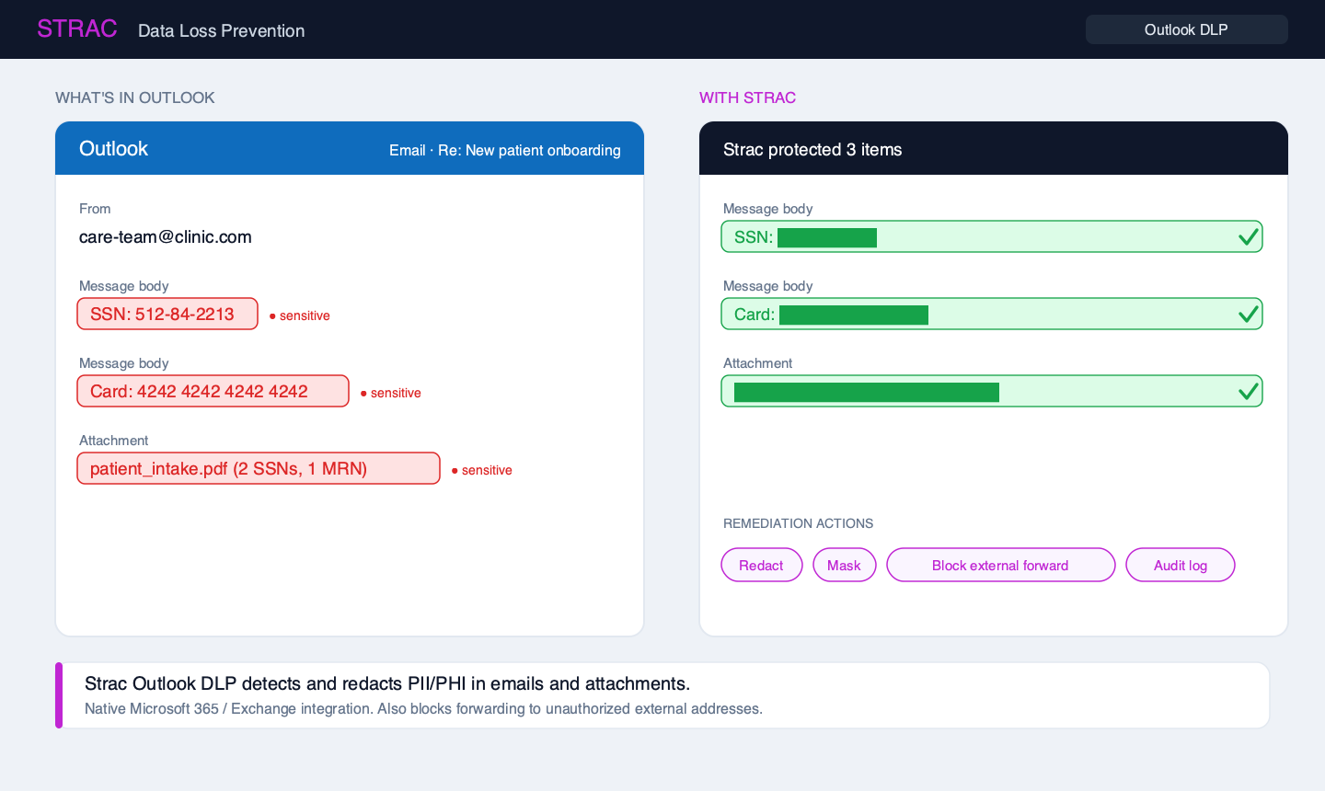The width and height of the screenshot is (1325, 791).
Task: Click the sender care-team@clinic.com
Action: coord(166,237)
